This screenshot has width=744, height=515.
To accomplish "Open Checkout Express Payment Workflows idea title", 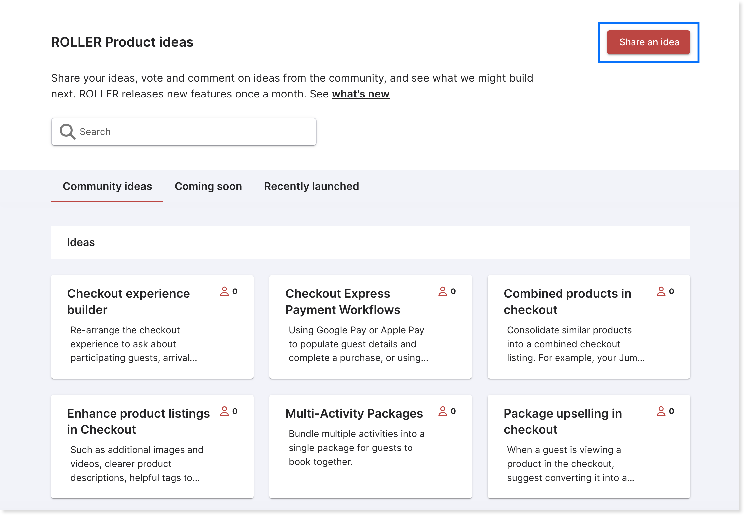I will pos(343,302).
